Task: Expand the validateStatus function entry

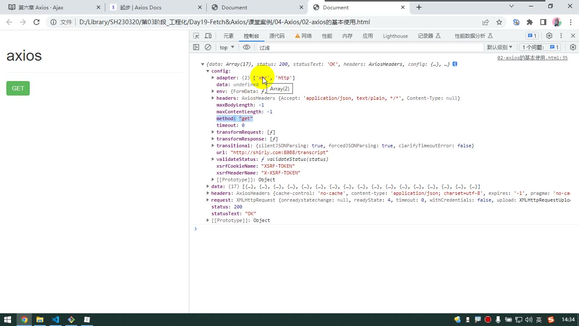Action: coord(213,159)
